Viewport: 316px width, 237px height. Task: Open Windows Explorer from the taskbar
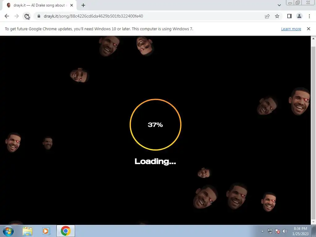tap(27, 231)
